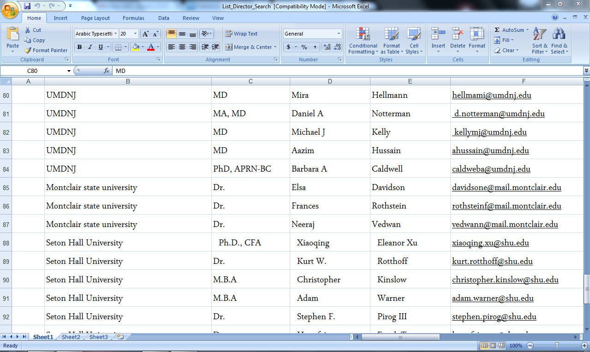The width and height of the screenshot is (590, 352).
Task: Move the zoom slider
Action: [x=557, y=346]
